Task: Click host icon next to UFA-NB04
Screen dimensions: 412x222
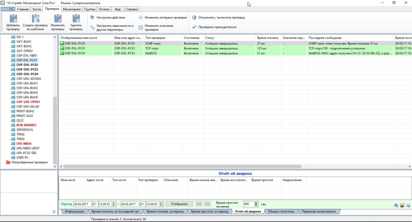Action: [13, 144]
